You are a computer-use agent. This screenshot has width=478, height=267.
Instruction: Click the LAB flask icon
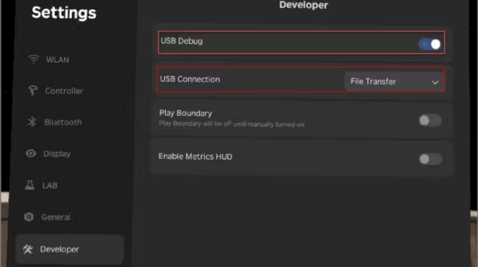[x=29, y=185]
